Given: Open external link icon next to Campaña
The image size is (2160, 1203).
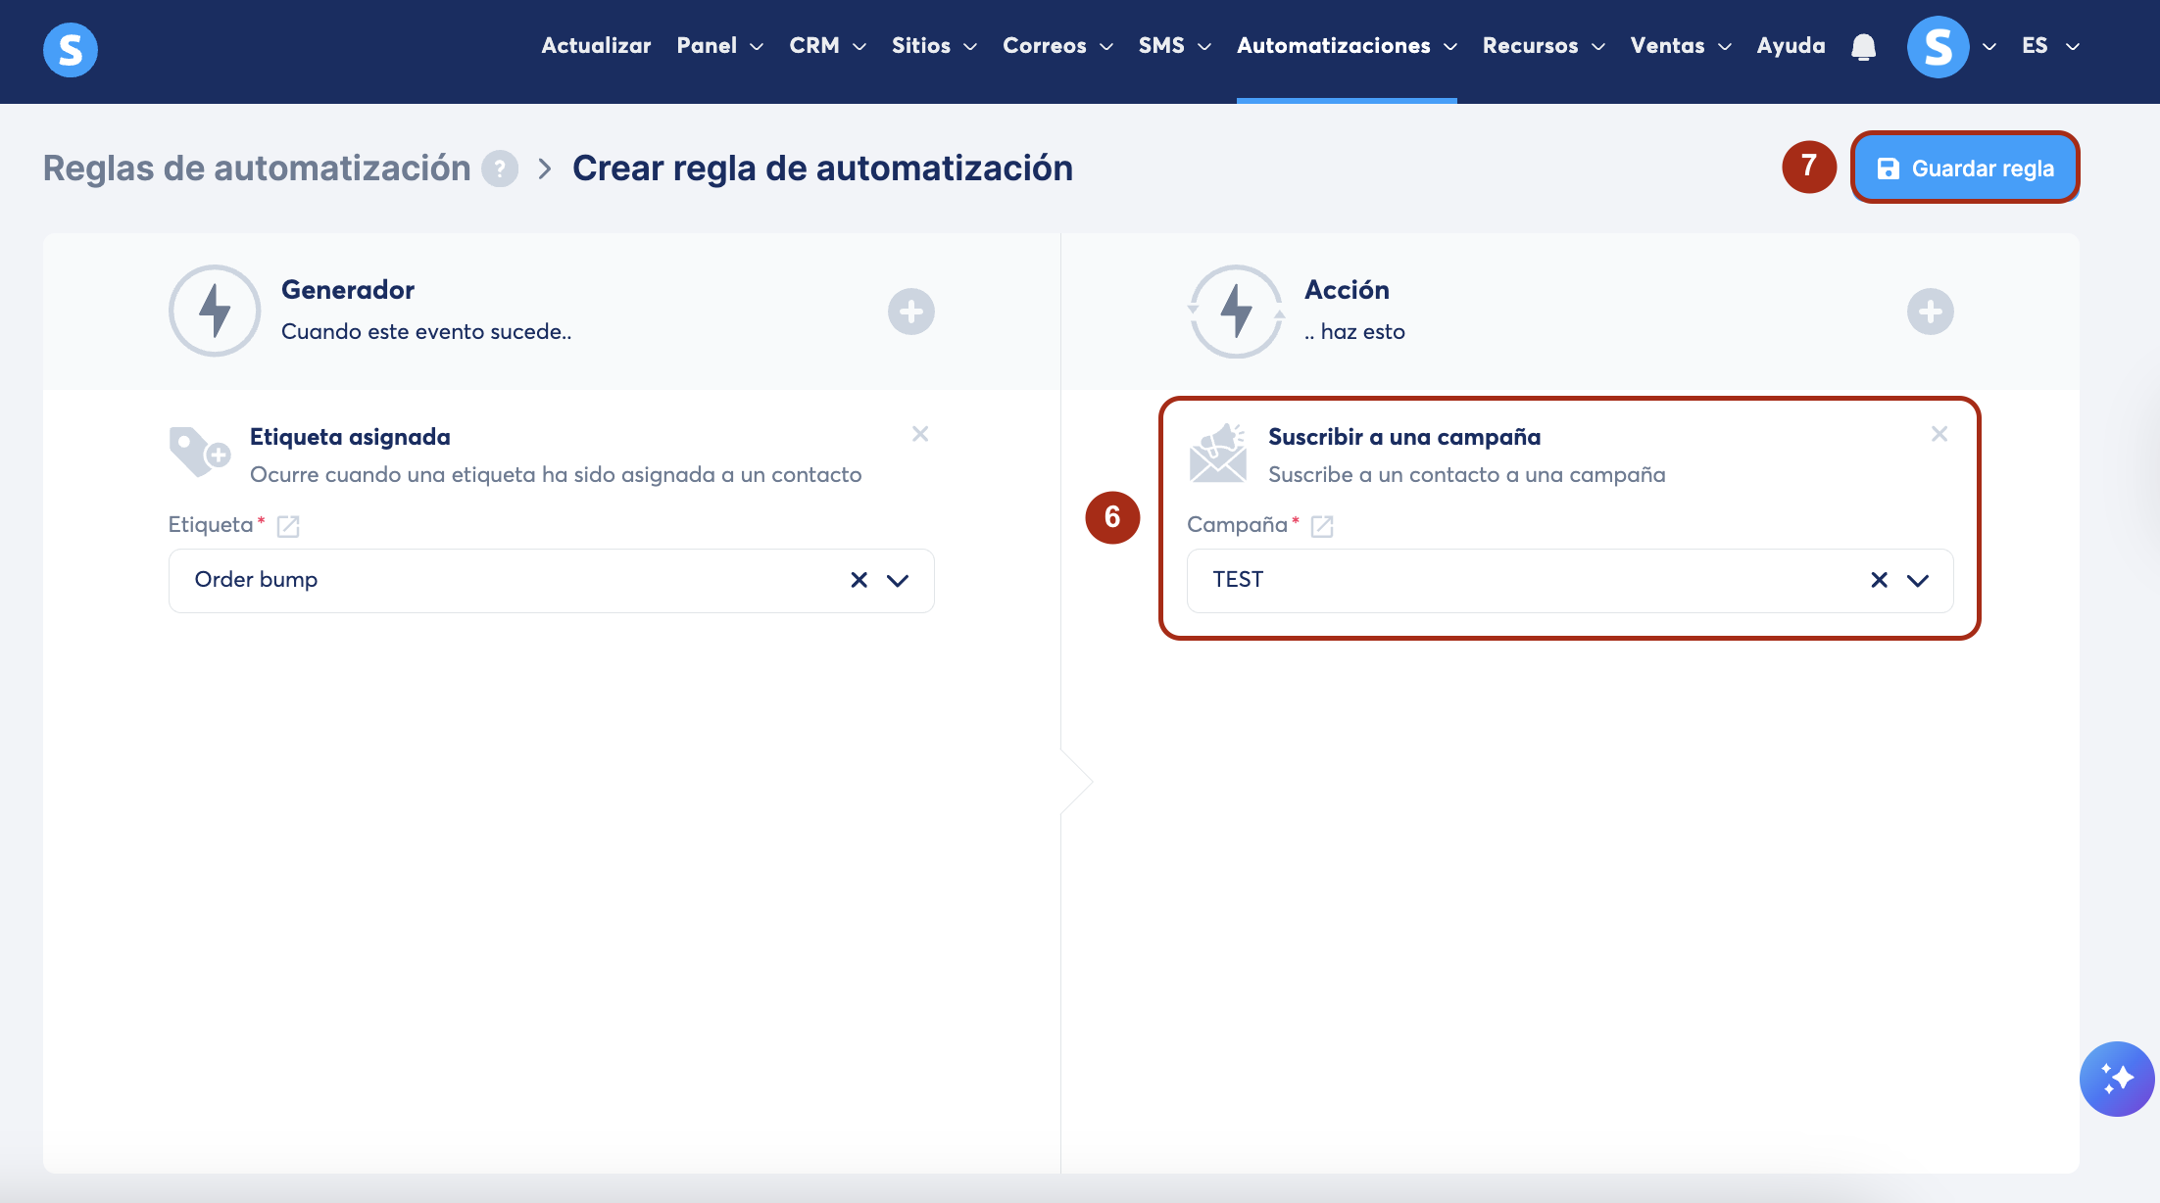Looking at the screenshot, I should coord(1322,526).
